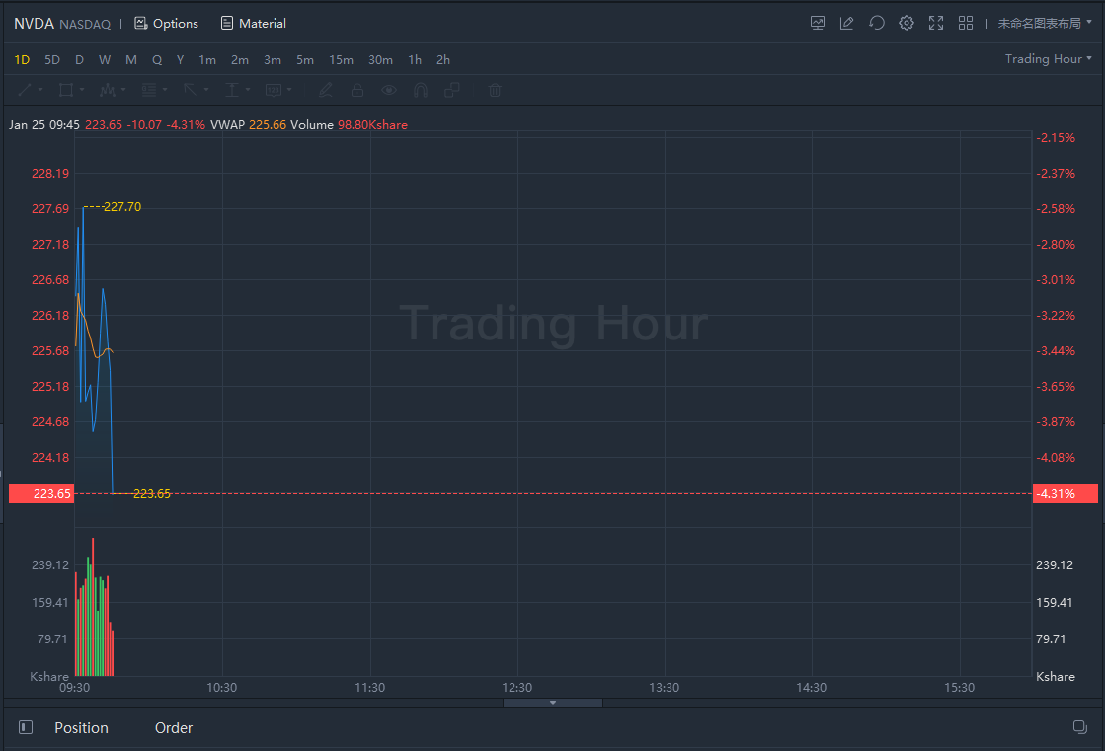1105x751 pixels.
Task: Switch to the 5m interval
Action: pos(305,60)
